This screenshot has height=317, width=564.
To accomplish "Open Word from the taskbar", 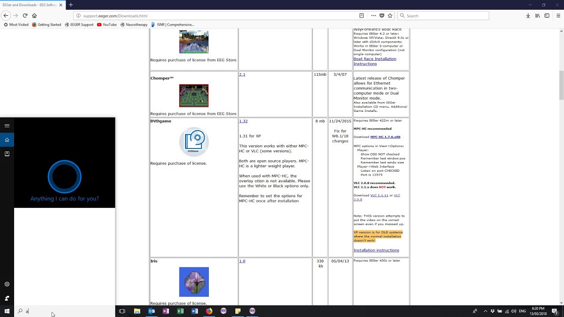I will tap(195, 311).
